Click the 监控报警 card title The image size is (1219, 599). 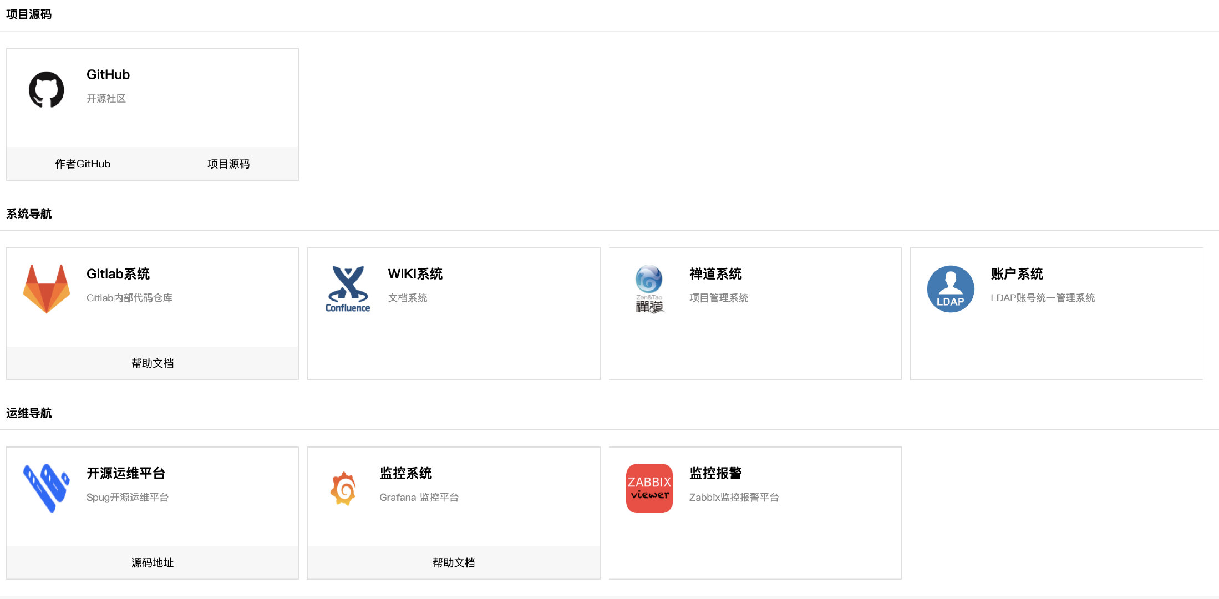pyautogui.click(x=715, y=473)
